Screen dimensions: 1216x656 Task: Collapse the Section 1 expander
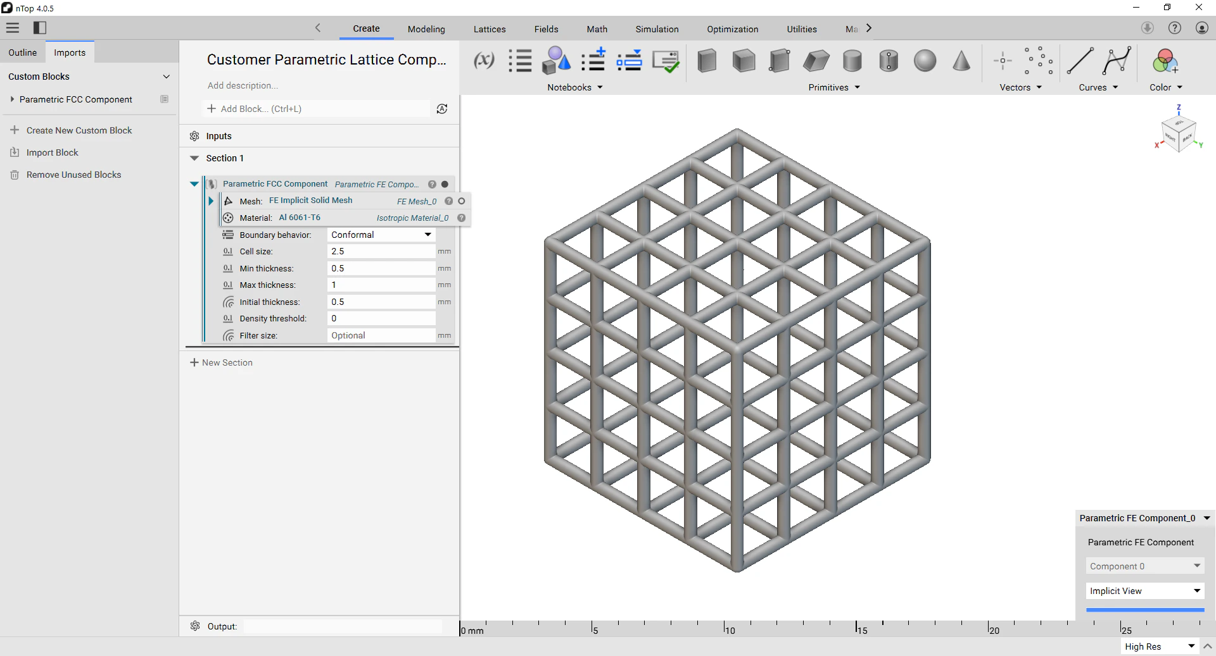(x=194, y=158)
